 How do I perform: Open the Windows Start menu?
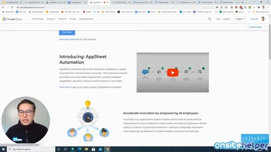point(3,149)
